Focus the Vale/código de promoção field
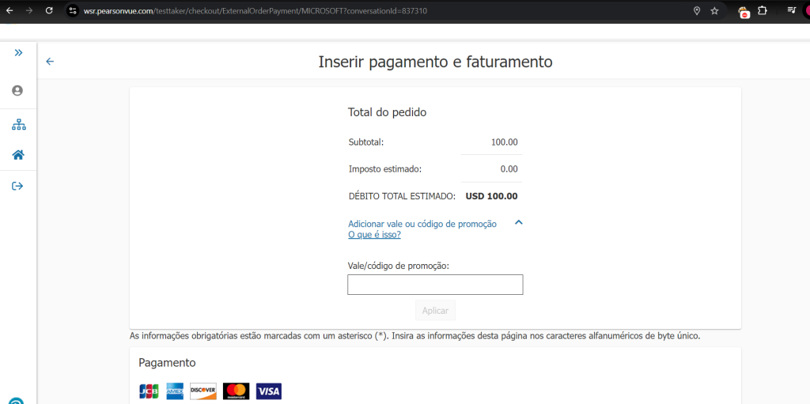The image size is (810, 404). (x=435, y=285)
